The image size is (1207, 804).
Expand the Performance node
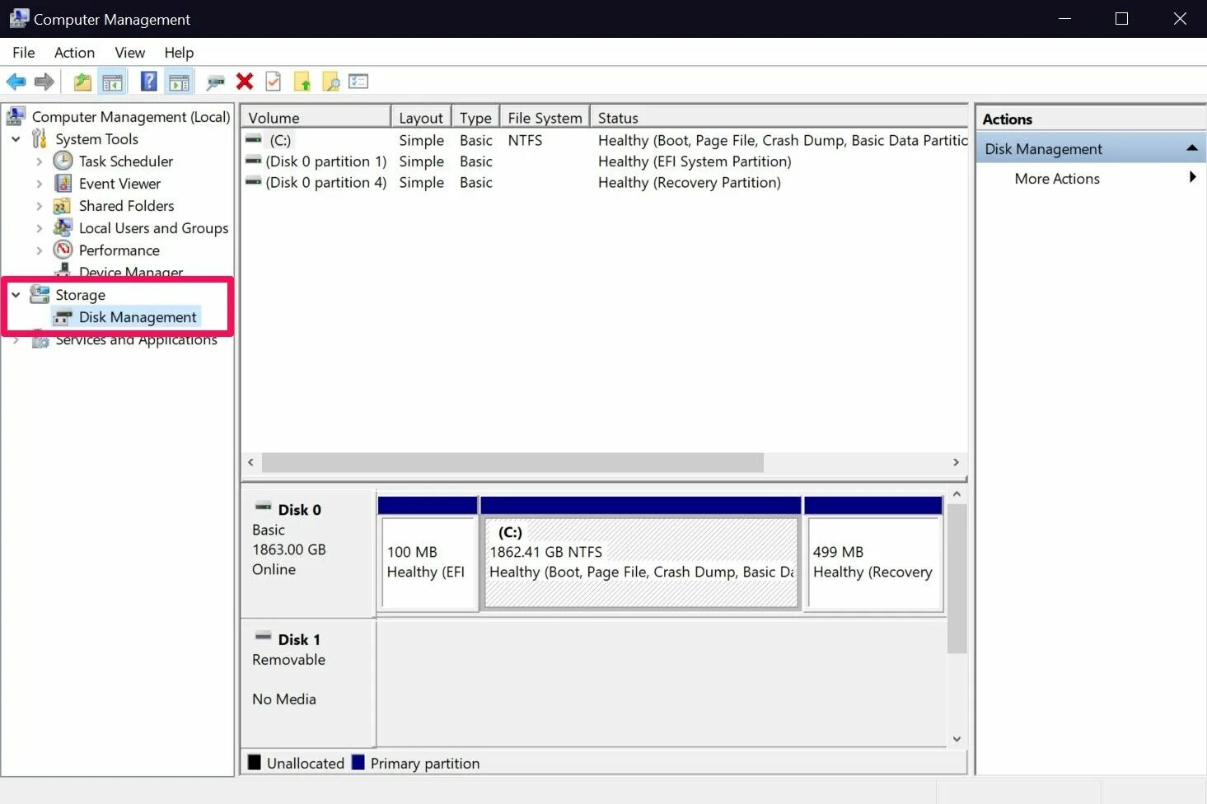[39, 250]
